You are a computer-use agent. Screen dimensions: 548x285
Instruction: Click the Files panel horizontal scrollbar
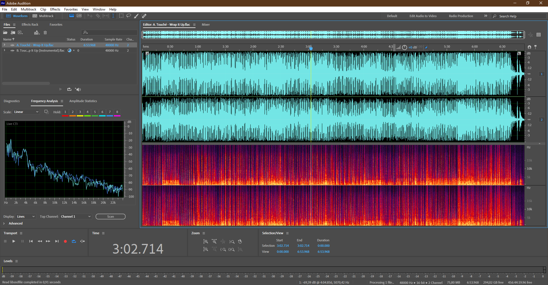coord(26,84)
